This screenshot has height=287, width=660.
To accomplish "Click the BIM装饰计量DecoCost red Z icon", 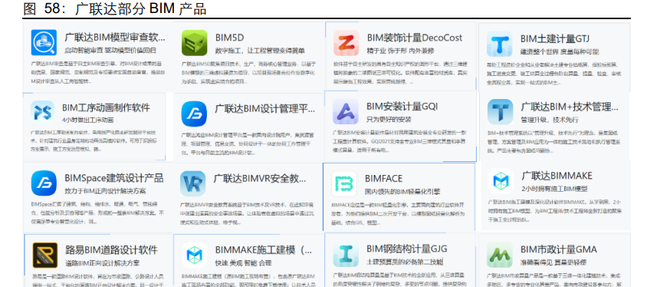I will point(346,43).
